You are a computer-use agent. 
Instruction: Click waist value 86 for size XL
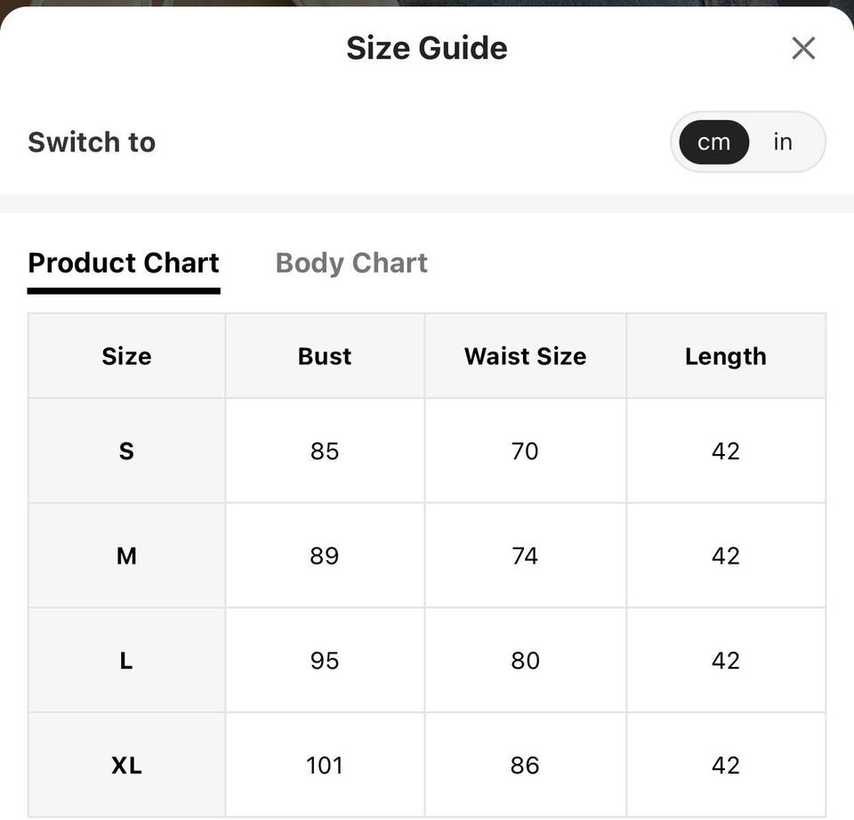point(525,765)
